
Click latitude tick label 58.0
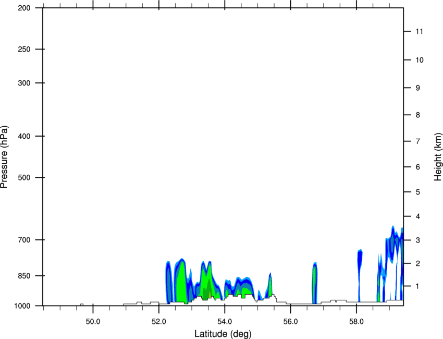356,322
